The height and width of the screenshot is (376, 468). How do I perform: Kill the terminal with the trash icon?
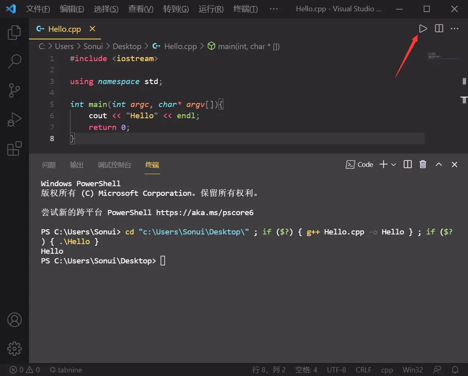pyautogui.click(x=423, y=164)
